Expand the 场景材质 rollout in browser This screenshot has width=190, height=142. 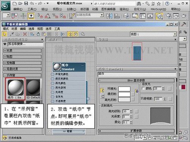tap(22, 69)
